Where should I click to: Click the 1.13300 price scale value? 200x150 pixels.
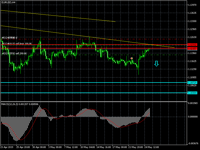192,21
